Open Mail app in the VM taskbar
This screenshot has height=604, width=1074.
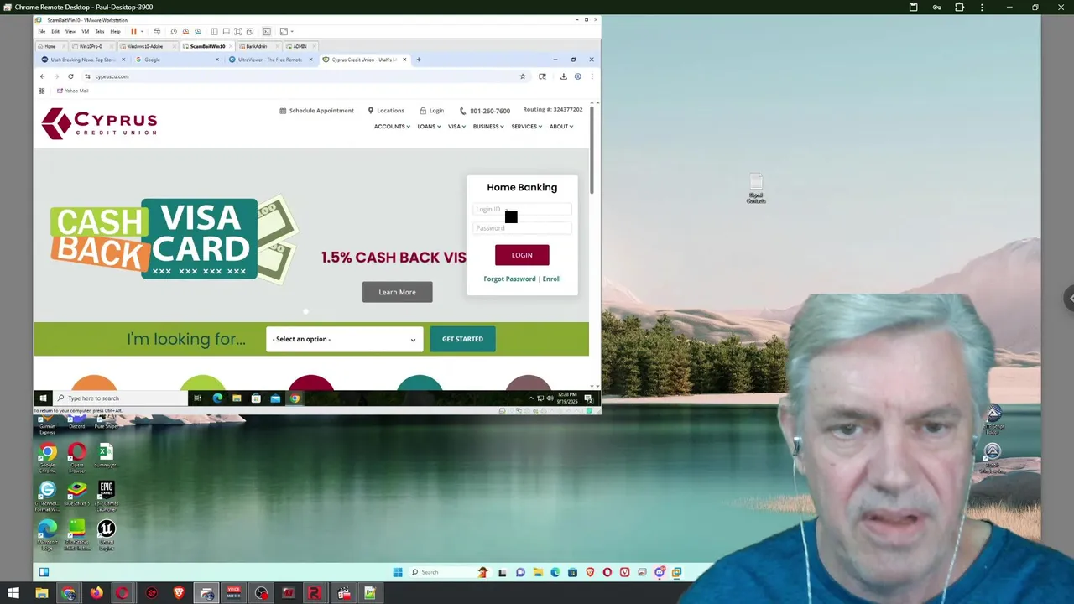(275, 398)
